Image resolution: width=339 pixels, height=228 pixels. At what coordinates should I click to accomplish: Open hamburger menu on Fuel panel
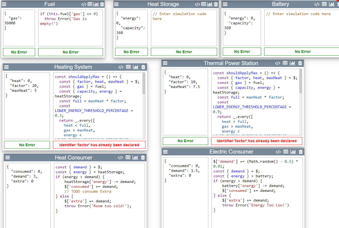click(4, 4)
